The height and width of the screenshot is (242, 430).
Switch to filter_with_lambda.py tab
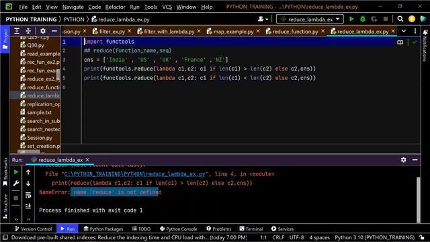(169, 32)
